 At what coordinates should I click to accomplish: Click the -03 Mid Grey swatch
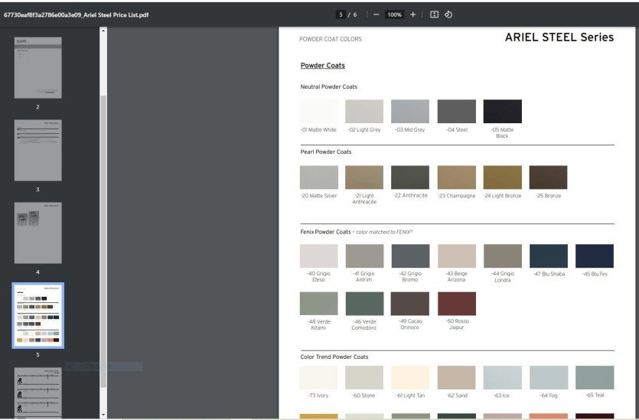click(x=410, y=111)
